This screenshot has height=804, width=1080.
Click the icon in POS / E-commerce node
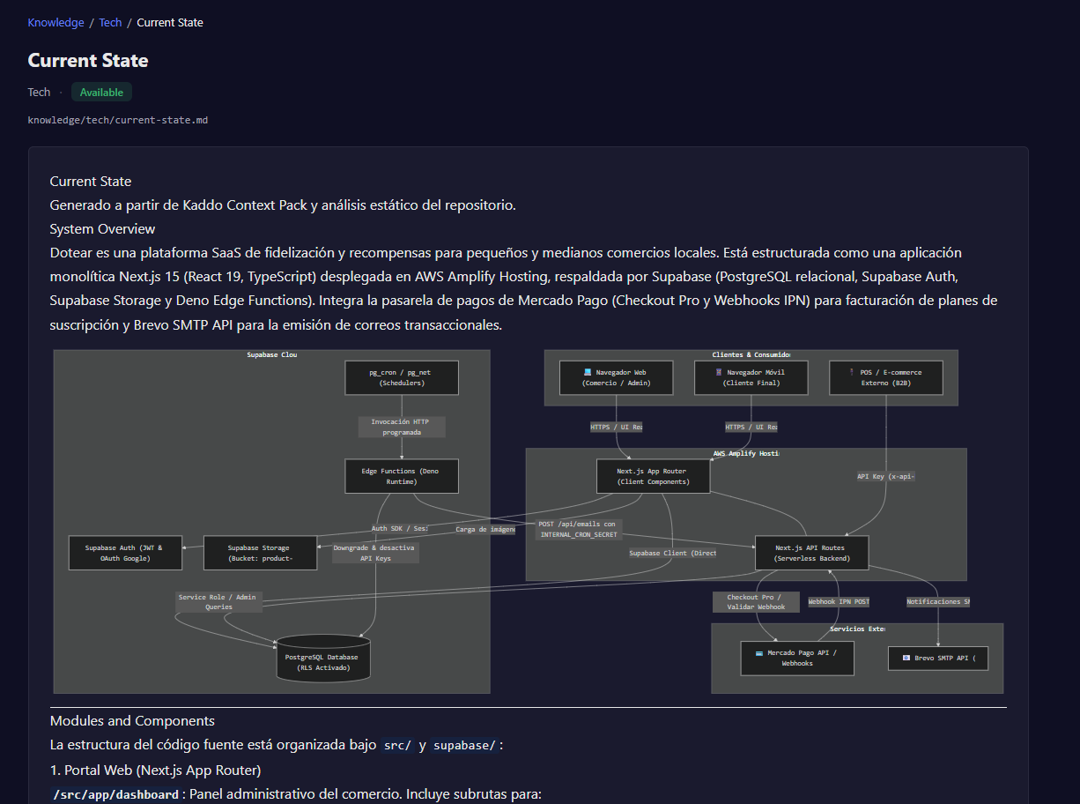tap(851, 372)
